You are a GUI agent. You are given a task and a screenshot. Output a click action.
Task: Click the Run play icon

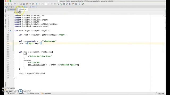[49, 4]
